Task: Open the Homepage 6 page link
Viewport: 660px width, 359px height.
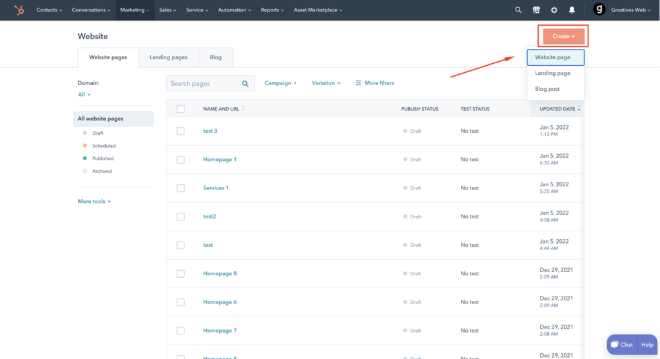Action: (x=220, y=302)
